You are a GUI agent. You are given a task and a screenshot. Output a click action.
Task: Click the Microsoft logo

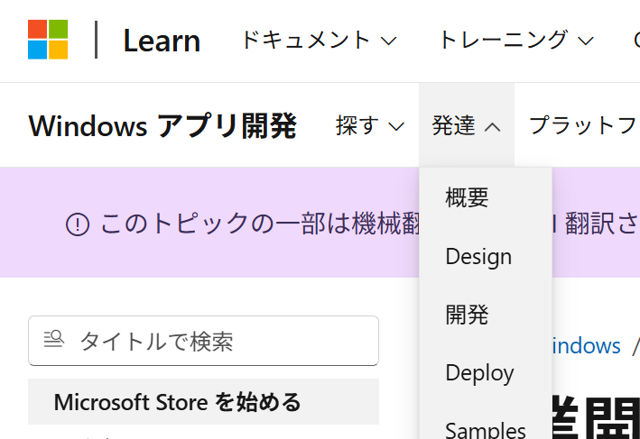(48, 40)
